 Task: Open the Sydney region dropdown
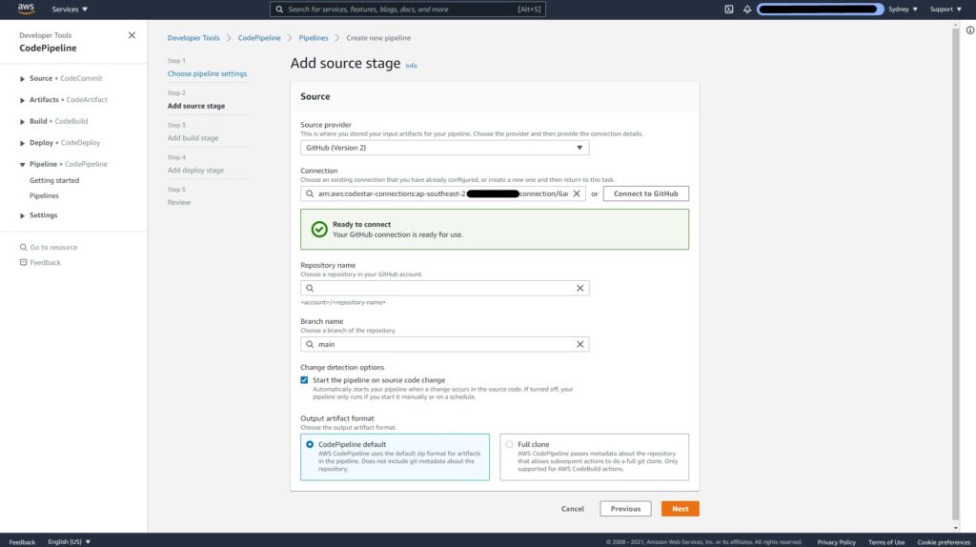coord(903,10)
